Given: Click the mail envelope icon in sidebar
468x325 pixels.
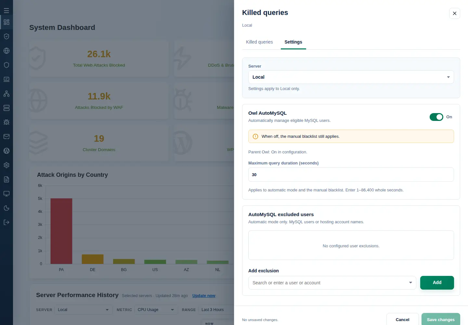Looking at the screenshot, I should tap(6, 136).
